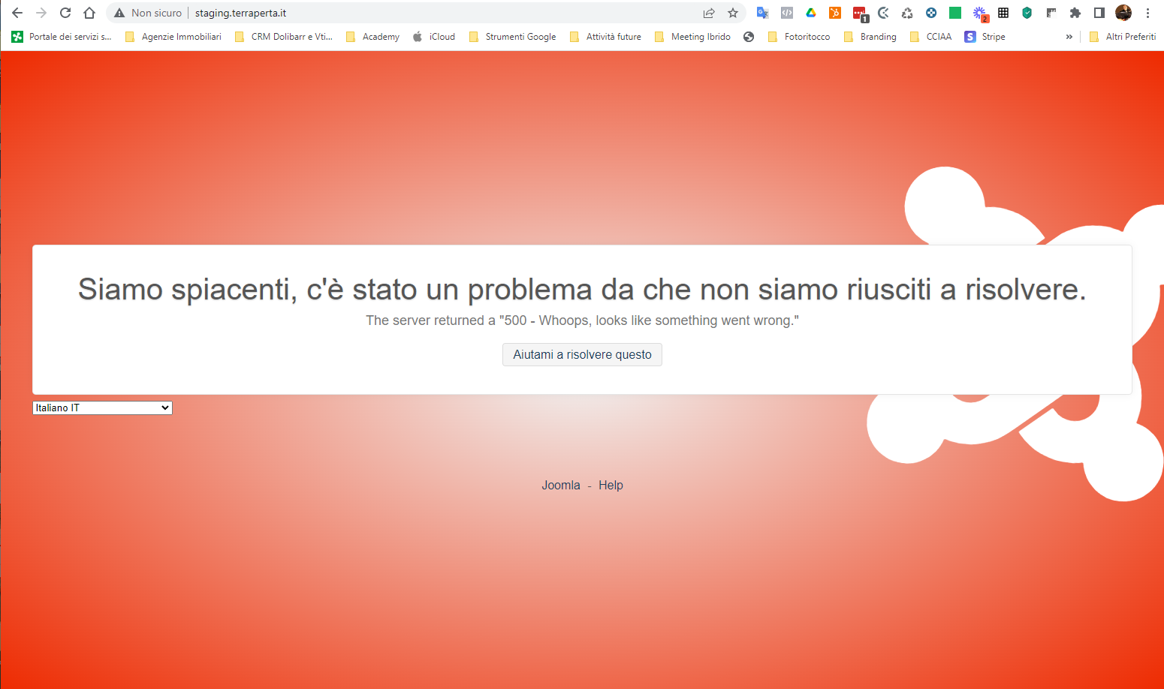Expand hidden bookmarks overflow chevron
Screen dimensions: 1164x689
[x=1069, y=37]
